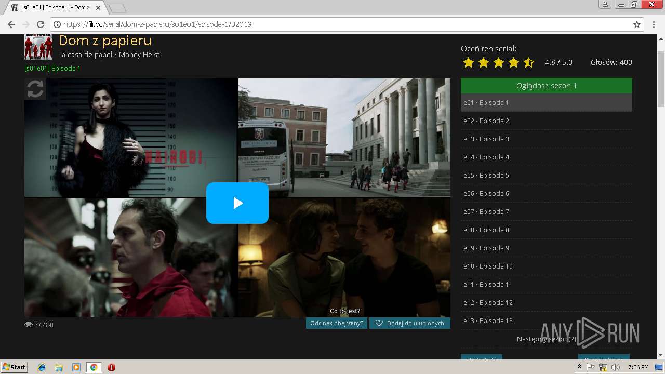Open e04 Episode 4 in list
Image resolution: width=665 pixels, height=374 pixels.
coord(547,157)
